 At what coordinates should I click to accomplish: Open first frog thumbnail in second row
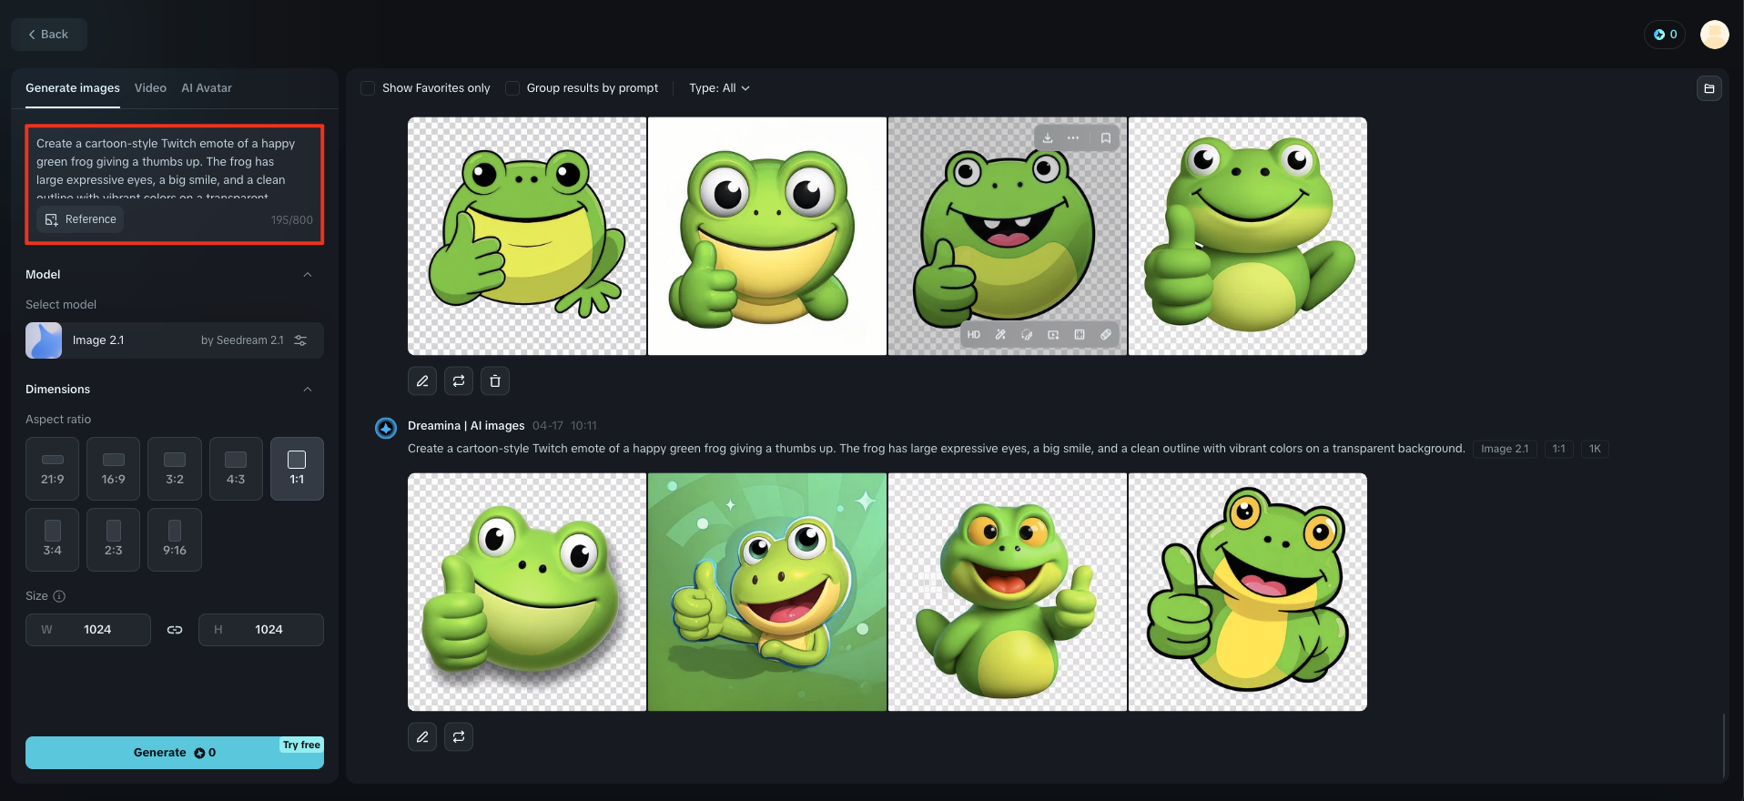(x=527, y=592)
